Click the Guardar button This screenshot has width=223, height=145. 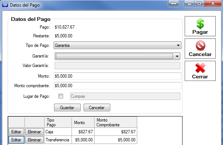[67, 107]
